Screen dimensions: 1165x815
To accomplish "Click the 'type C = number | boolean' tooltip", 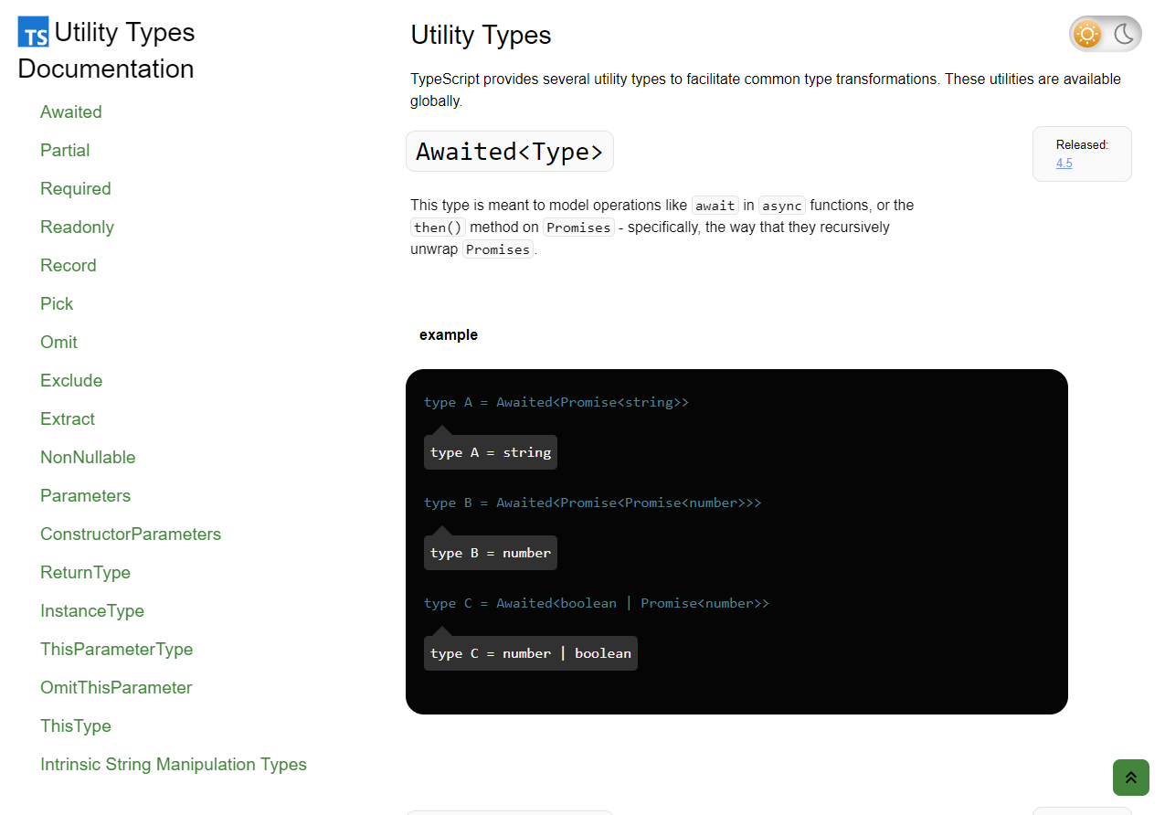I will coord(531,653).
